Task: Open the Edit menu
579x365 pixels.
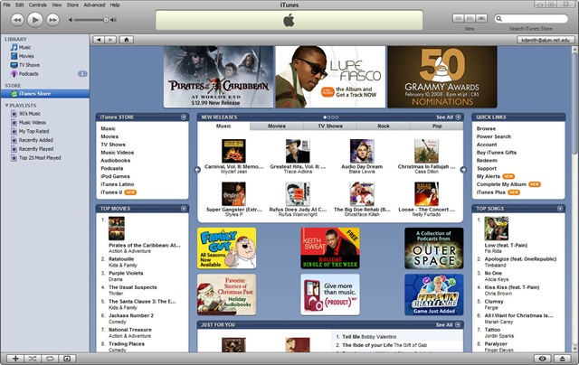Action: pyautogui.click(x=20, y=5)
